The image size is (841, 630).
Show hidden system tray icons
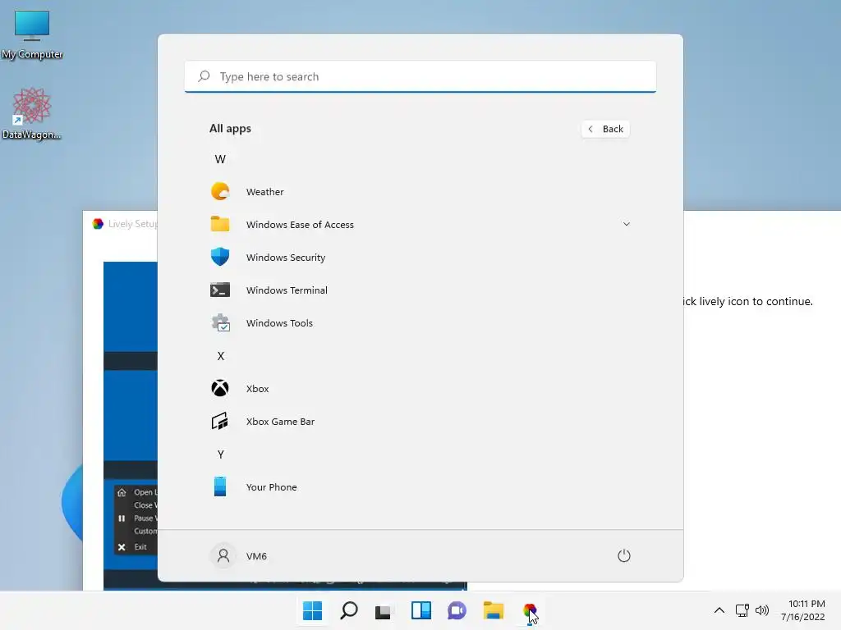click(x=719, y=610)
